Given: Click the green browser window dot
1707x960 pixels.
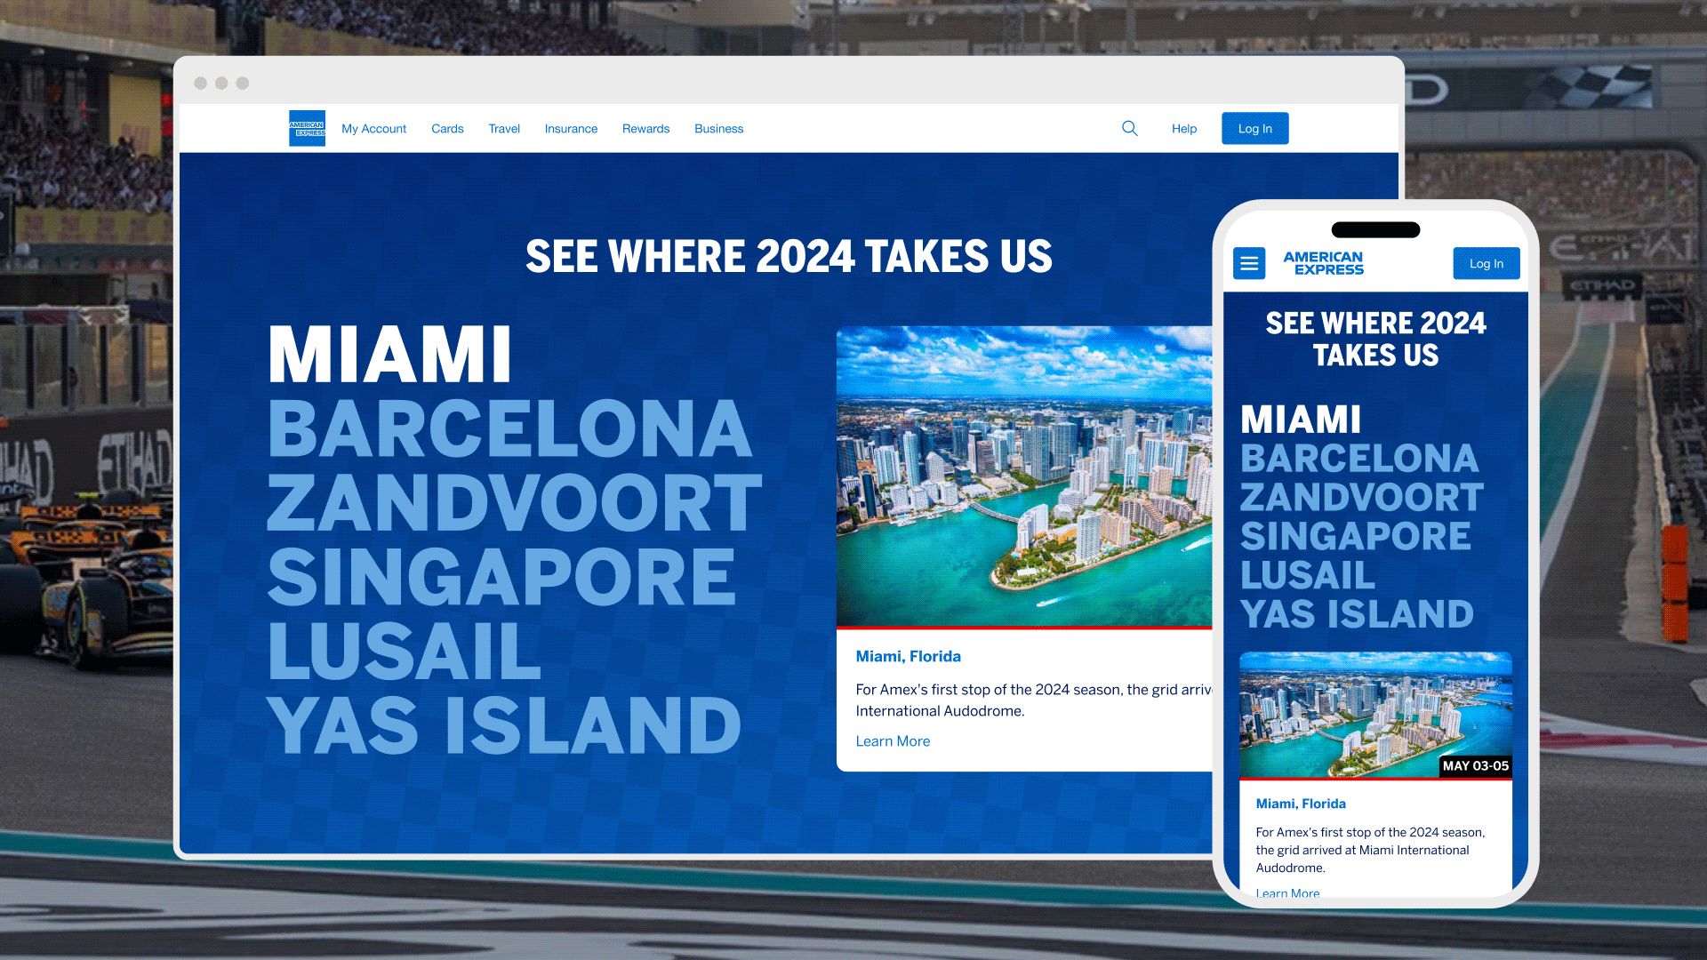Looking at the screenshot, I should point(242,83).
